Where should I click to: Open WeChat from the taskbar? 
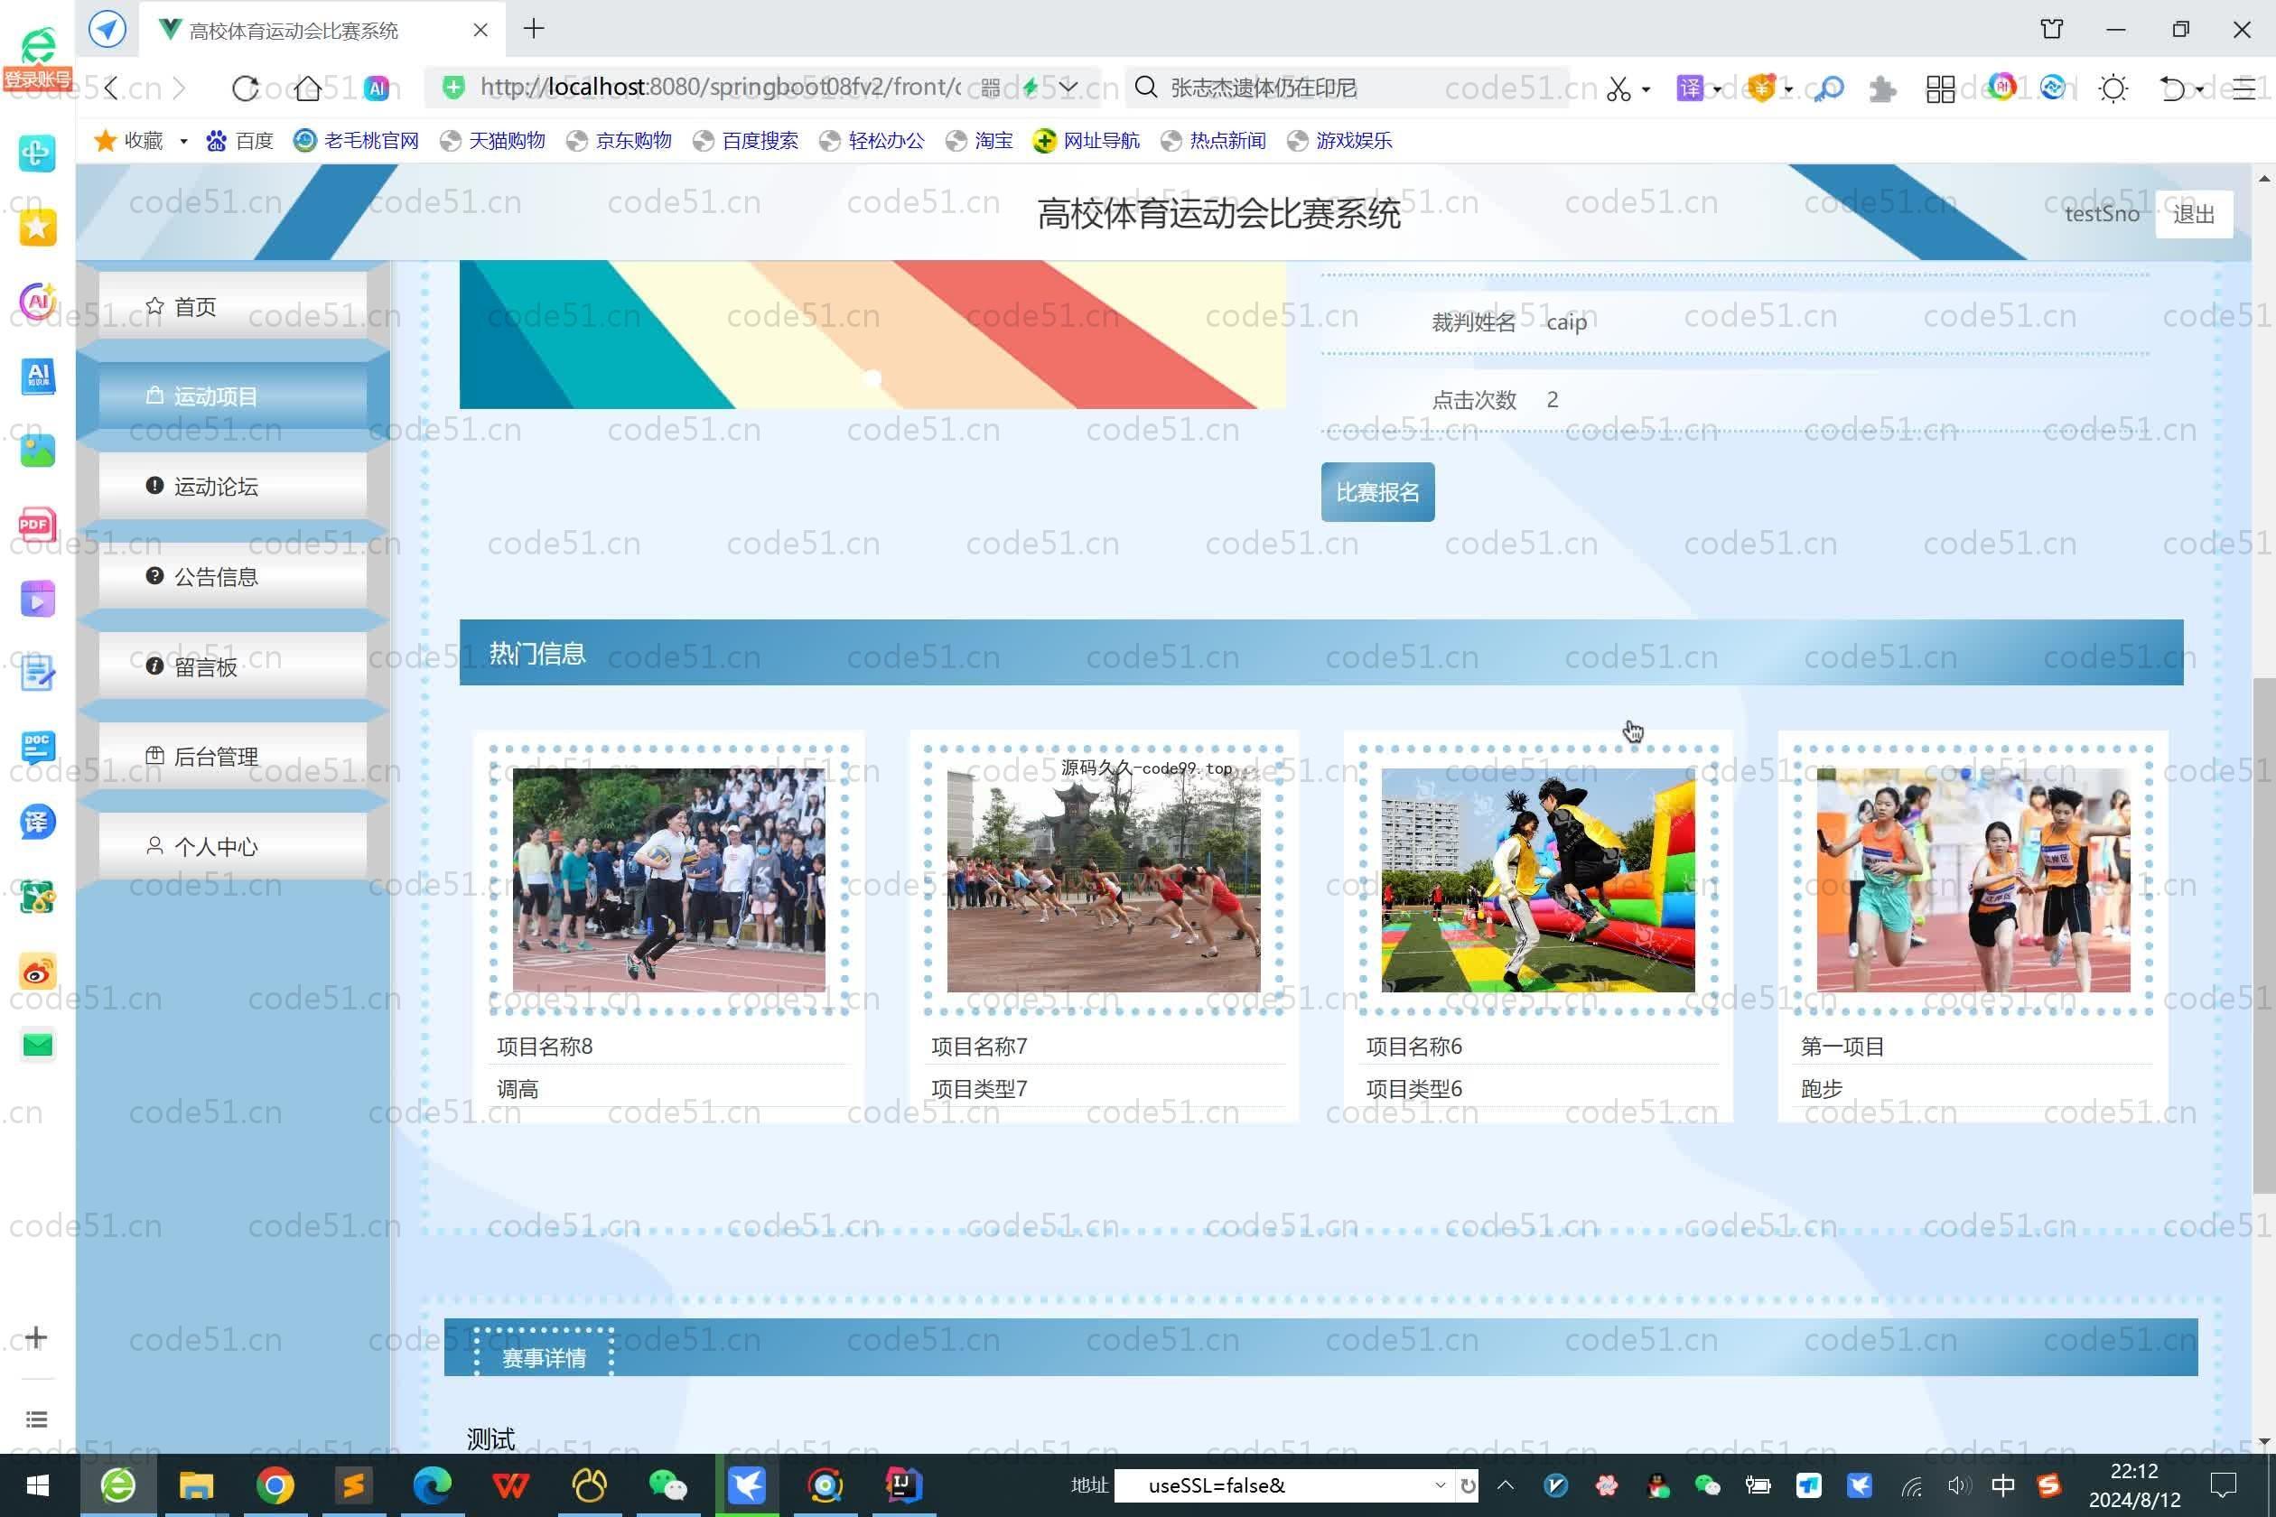click(667, 1485)
